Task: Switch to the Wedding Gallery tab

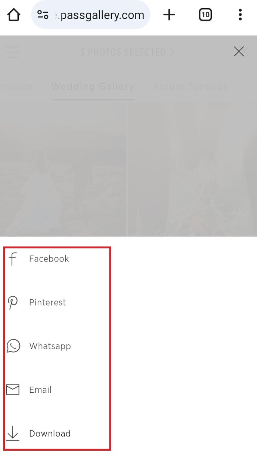Action: click(93, 87)
